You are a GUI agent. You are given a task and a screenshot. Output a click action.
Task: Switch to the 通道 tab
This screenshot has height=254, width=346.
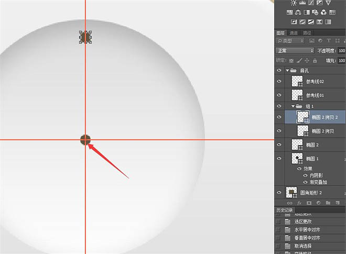pos(292,32)
